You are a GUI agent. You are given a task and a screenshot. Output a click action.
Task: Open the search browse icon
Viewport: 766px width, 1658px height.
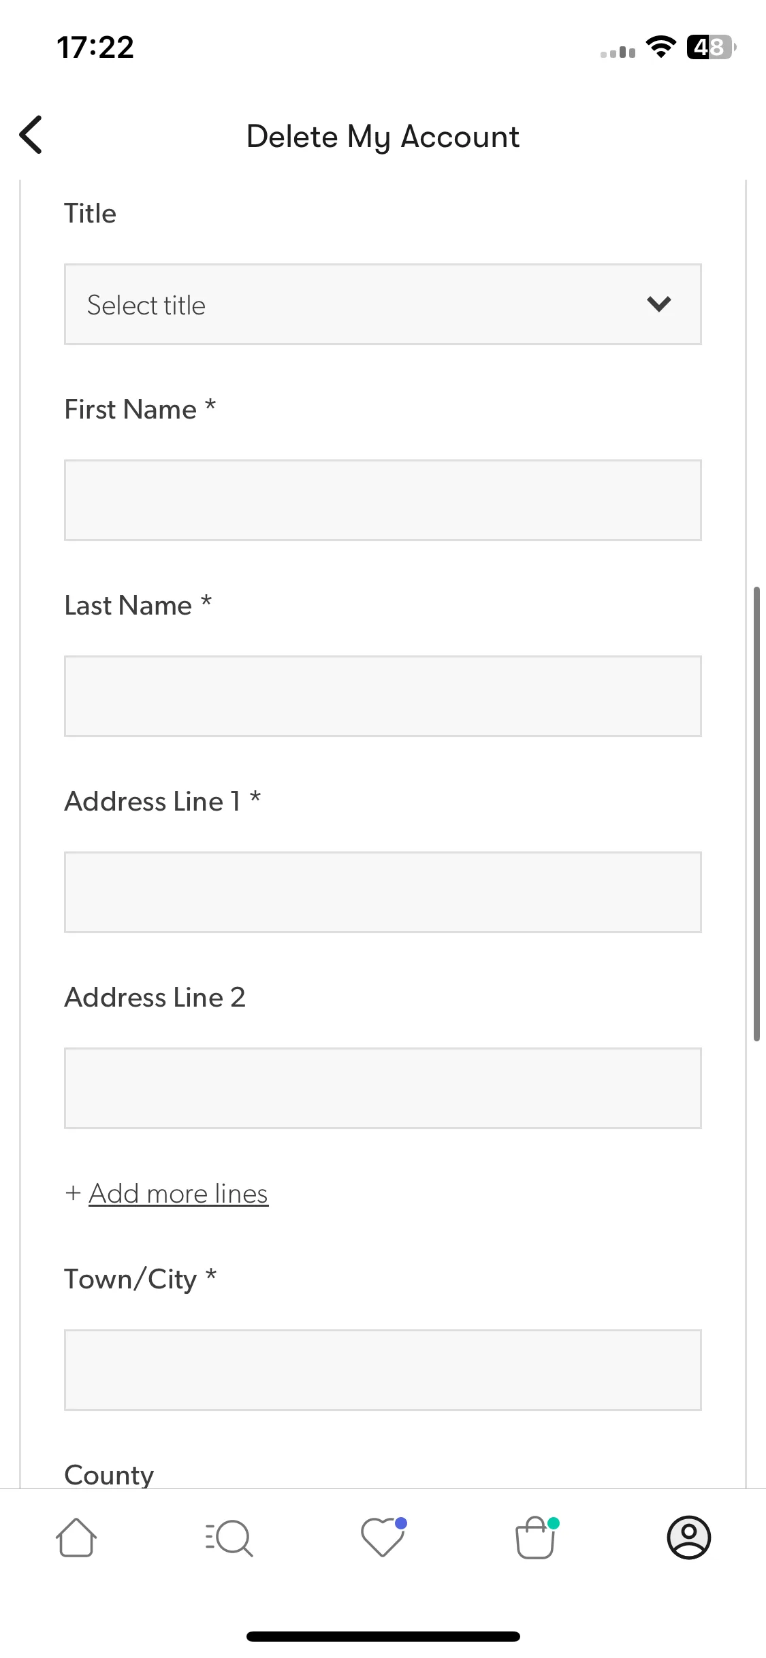click(x=229, y=1538)
